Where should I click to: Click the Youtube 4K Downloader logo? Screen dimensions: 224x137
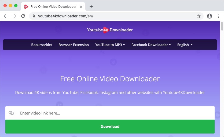pos(110,30)
